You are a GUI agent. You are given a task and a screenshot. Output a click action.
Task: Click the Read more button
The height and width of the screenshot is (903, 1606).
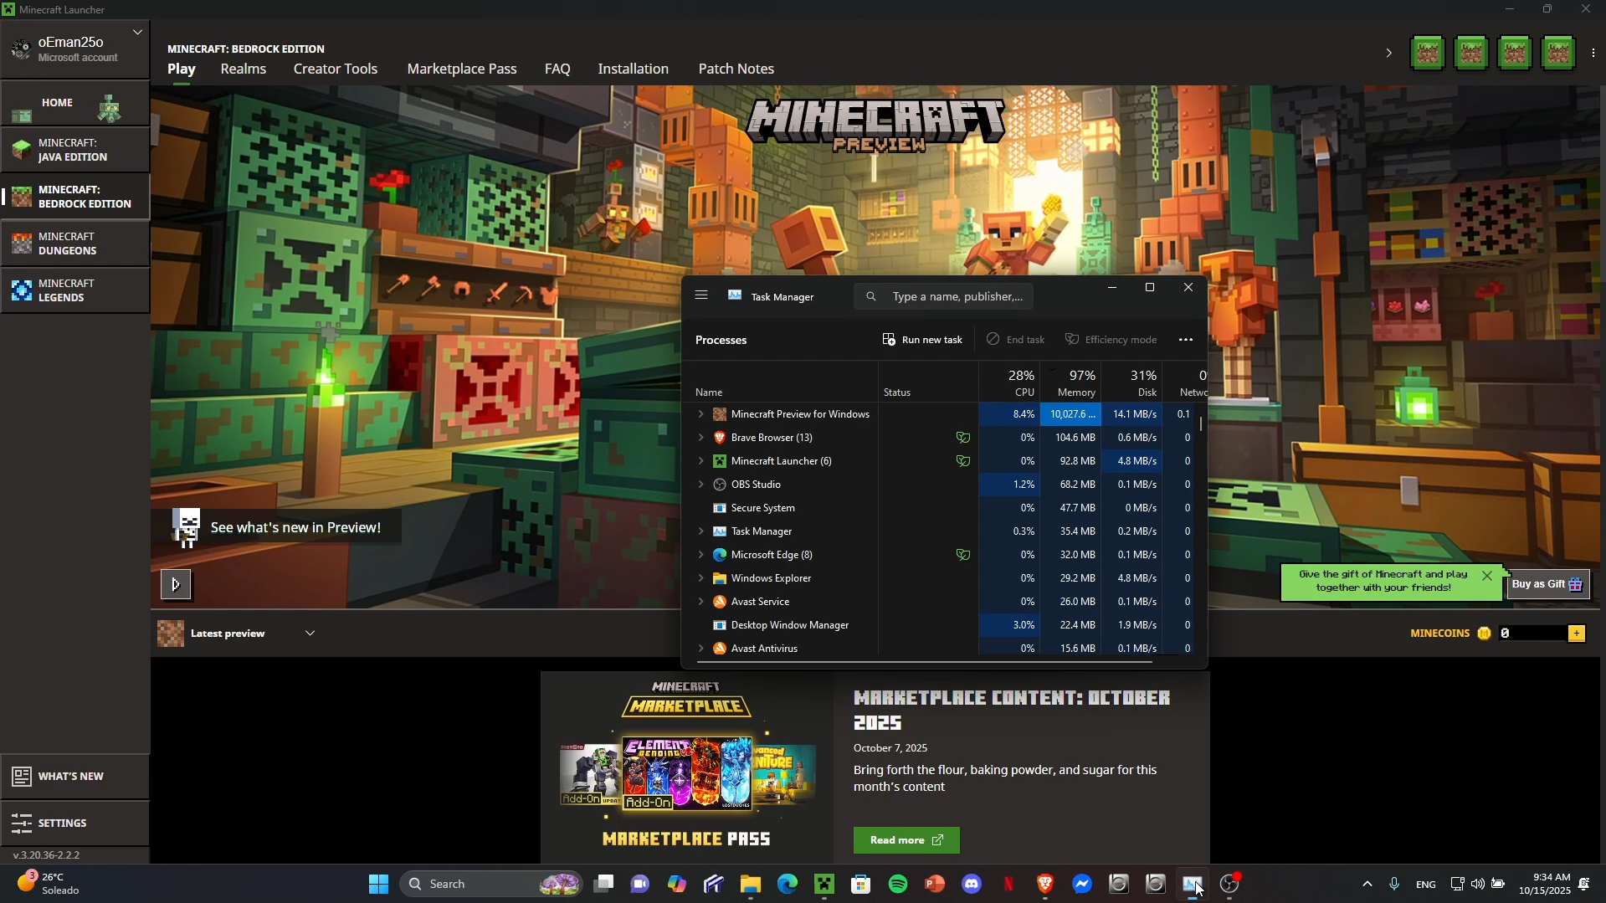(906, 840)
